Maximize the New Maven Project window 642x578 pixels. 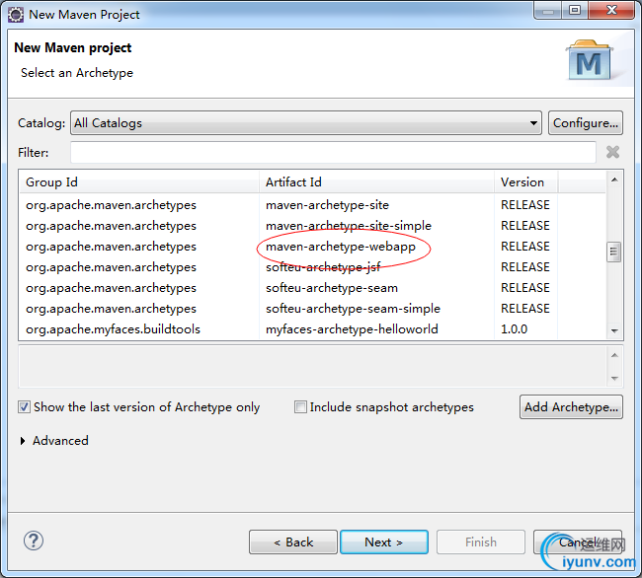point(575,10)
